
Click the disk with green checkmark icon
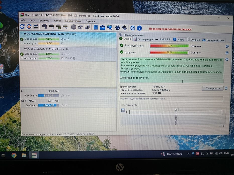58,27
